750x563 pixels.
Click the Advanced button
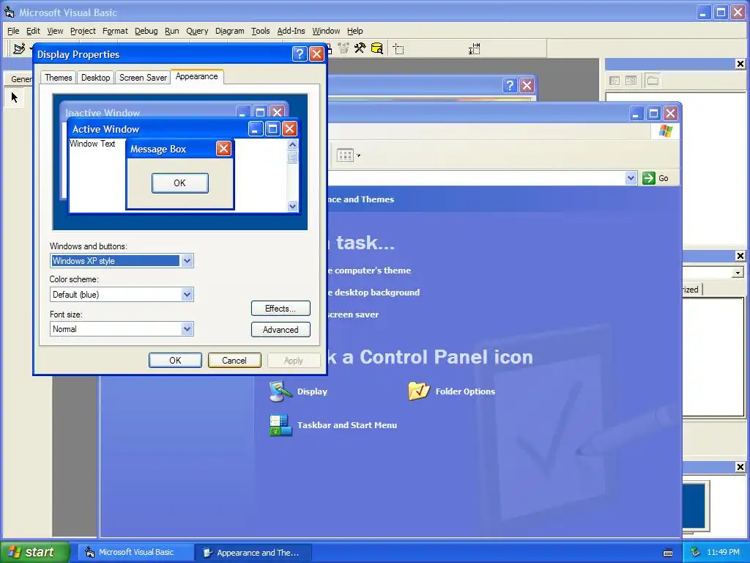tap(281, 330)
